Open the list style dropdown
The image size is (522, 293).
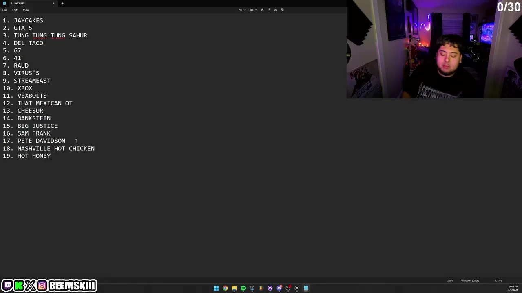click(253, 10)
